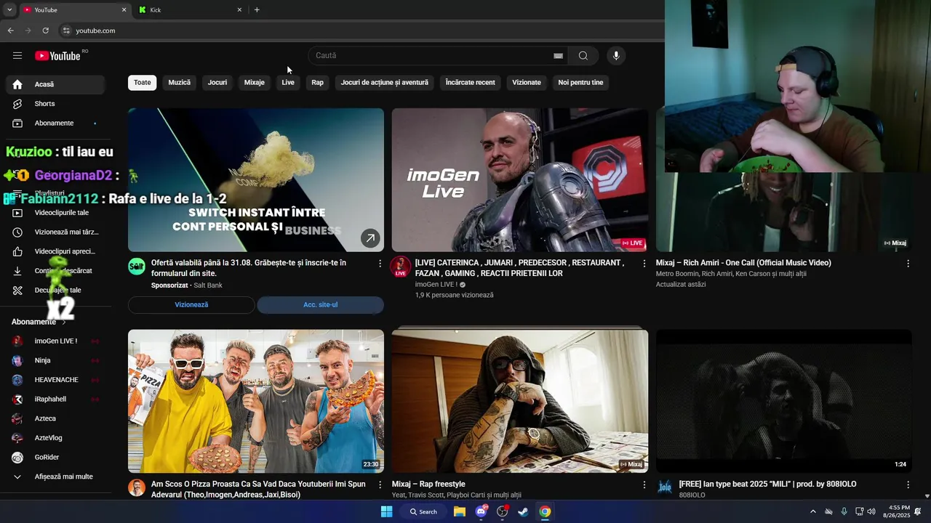This screenshot has width=931, height=523.
Task: Close the YouTube browser tab
Action: pos(124,10)
